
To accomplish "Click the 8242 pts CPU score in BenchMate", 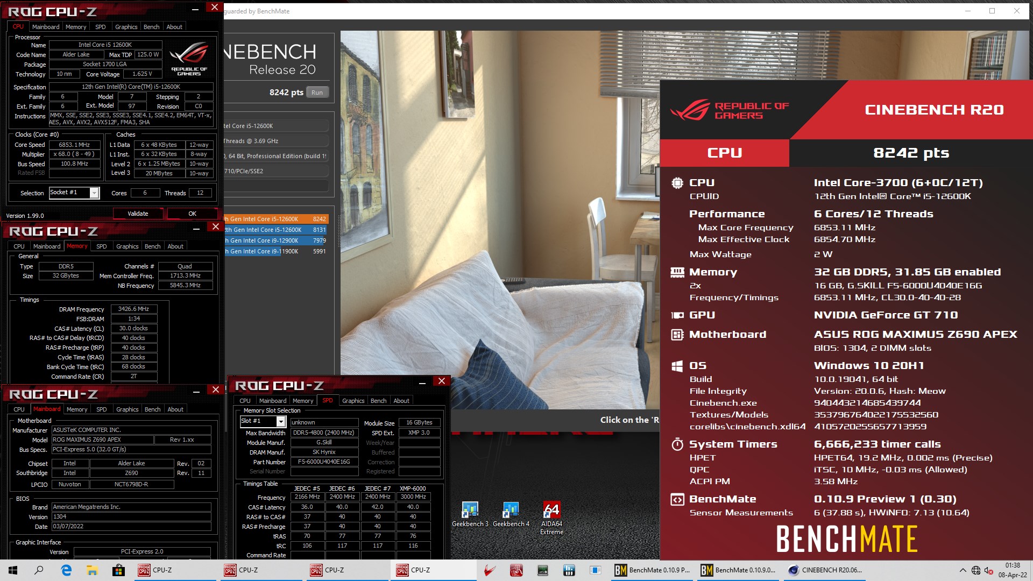I will (911, 153).
